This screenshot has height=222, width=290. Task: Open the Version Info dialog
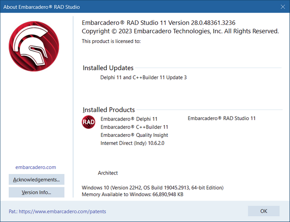(36, 193)
